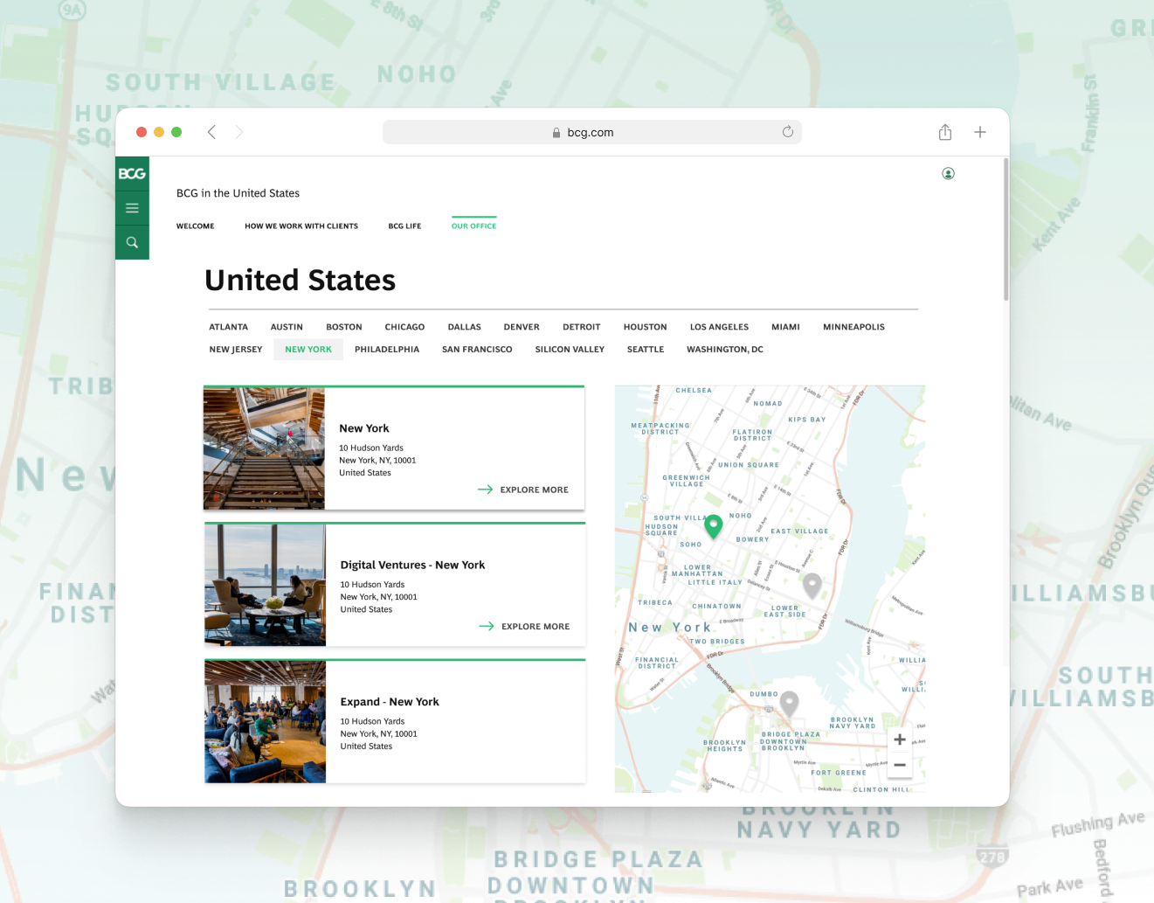Click BCG in the United States heading

pos(238,193)
